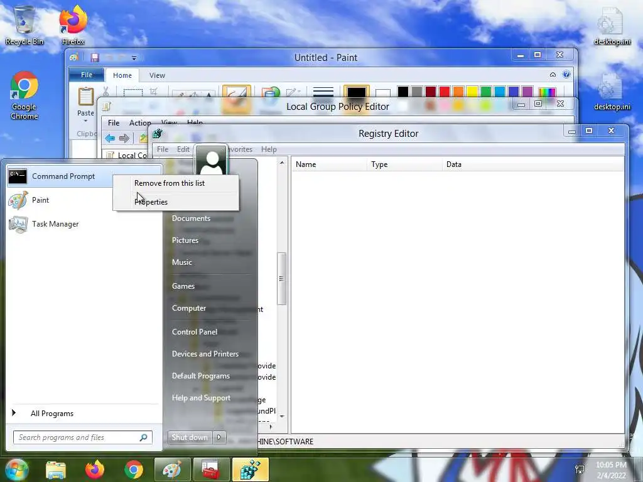Switch to the View tab in Paint

point(157,75)
